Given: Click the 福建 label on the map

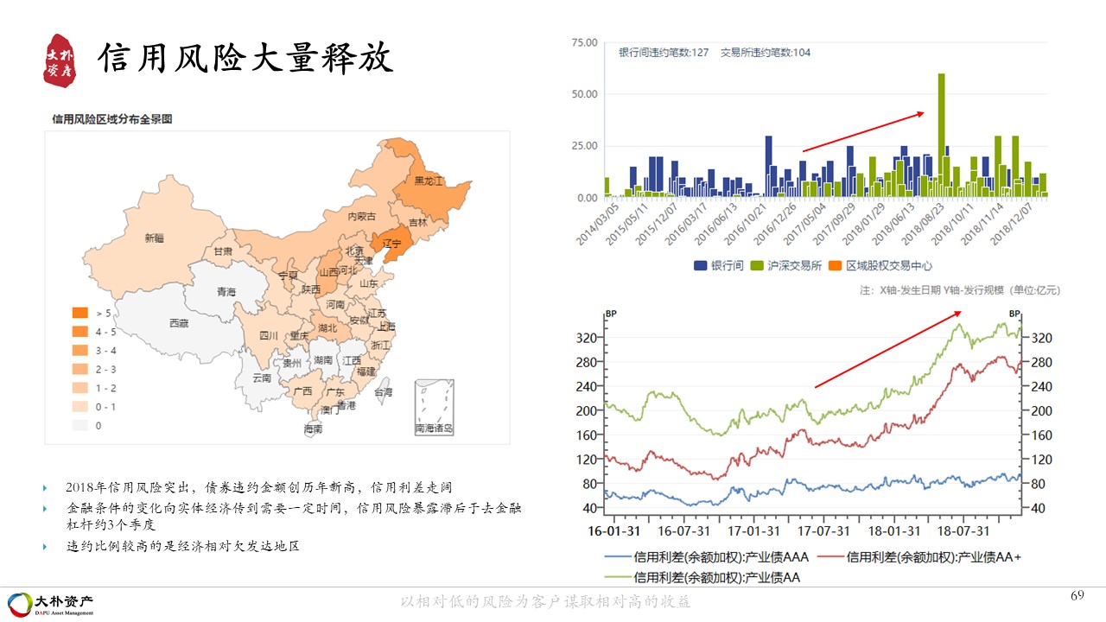Looking at the screenshot, I should click(366, 371).
